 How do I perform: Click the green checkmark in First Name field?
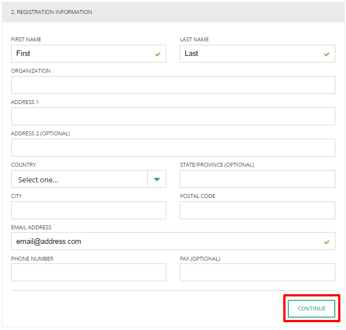tap(157, 54)
